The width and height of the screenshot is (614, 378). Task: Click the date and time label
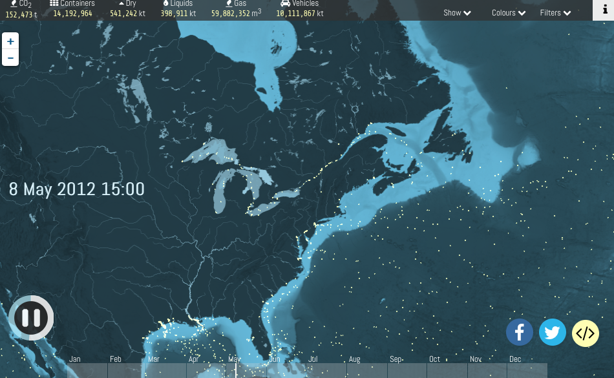point(77,189)
